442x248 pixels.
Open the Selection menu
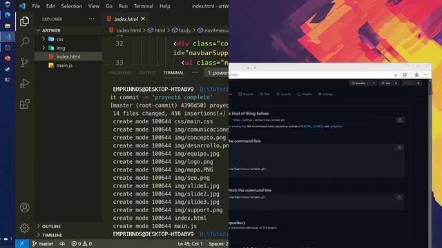[x=72, y=6]
